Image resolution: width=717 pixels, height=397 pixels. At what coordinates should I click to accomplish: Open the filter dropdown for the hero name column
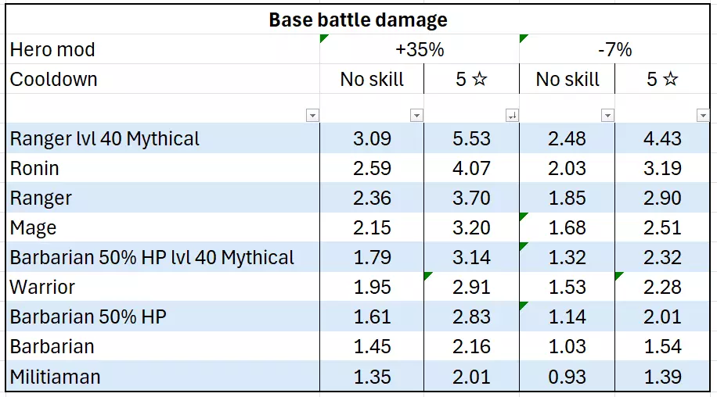click(312, 116)
